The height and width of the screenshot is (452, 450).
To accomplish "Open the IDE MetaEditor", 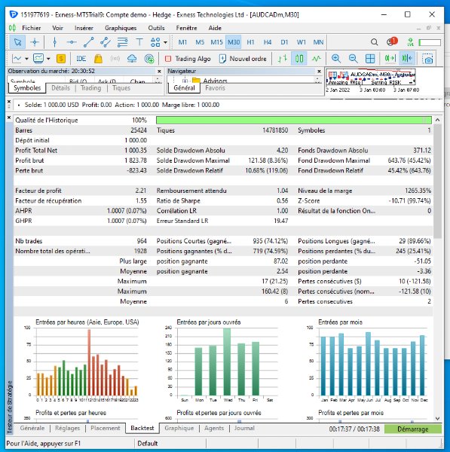I will tap(81, 59).
